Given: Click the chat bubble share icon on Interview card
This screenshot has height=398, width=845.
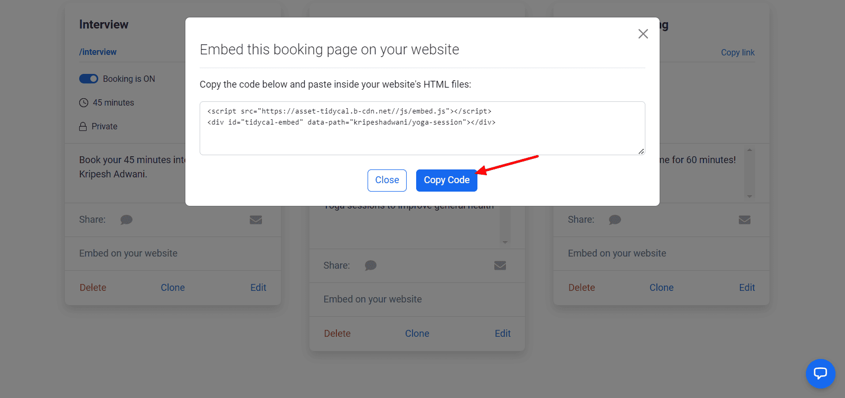Looking at the screenshot, I should (126, 220).
